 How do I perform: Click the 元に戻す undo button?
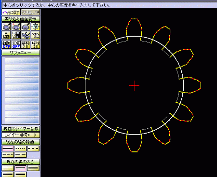(x=11, y=12)
